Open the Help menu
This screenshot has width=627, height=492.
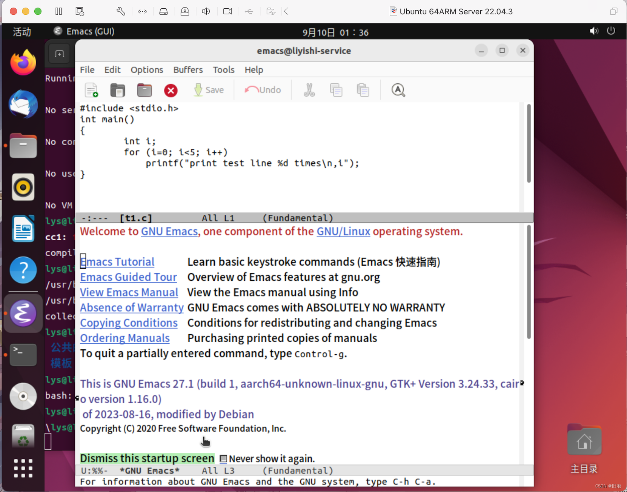[x=254, y=70]
